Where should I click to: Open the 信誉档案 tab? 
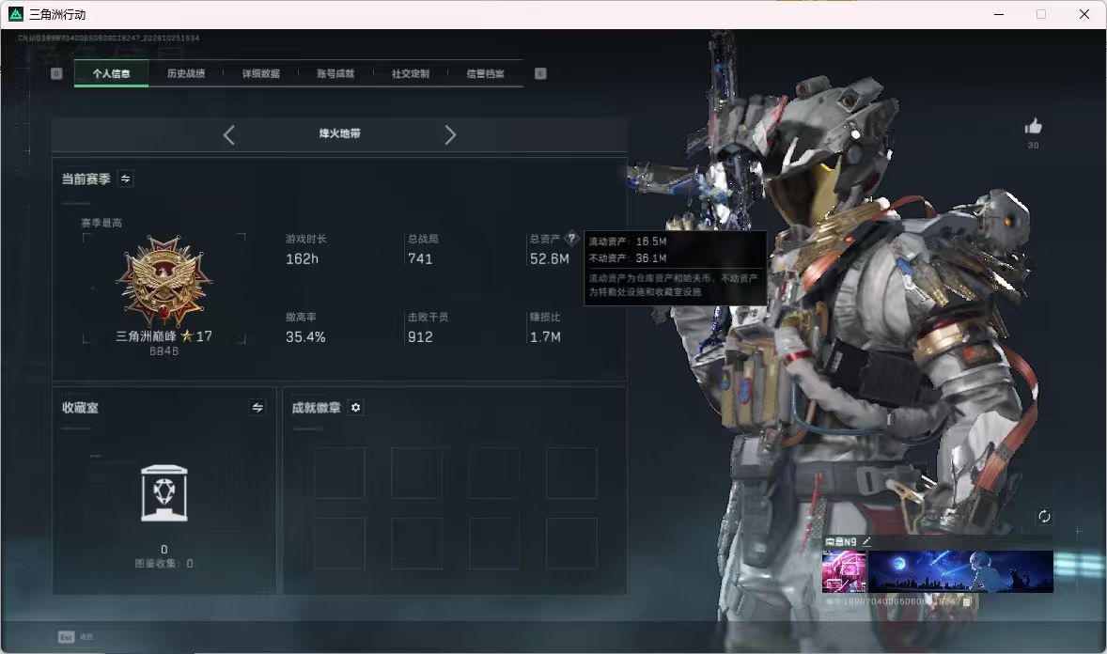pos(485,73)
